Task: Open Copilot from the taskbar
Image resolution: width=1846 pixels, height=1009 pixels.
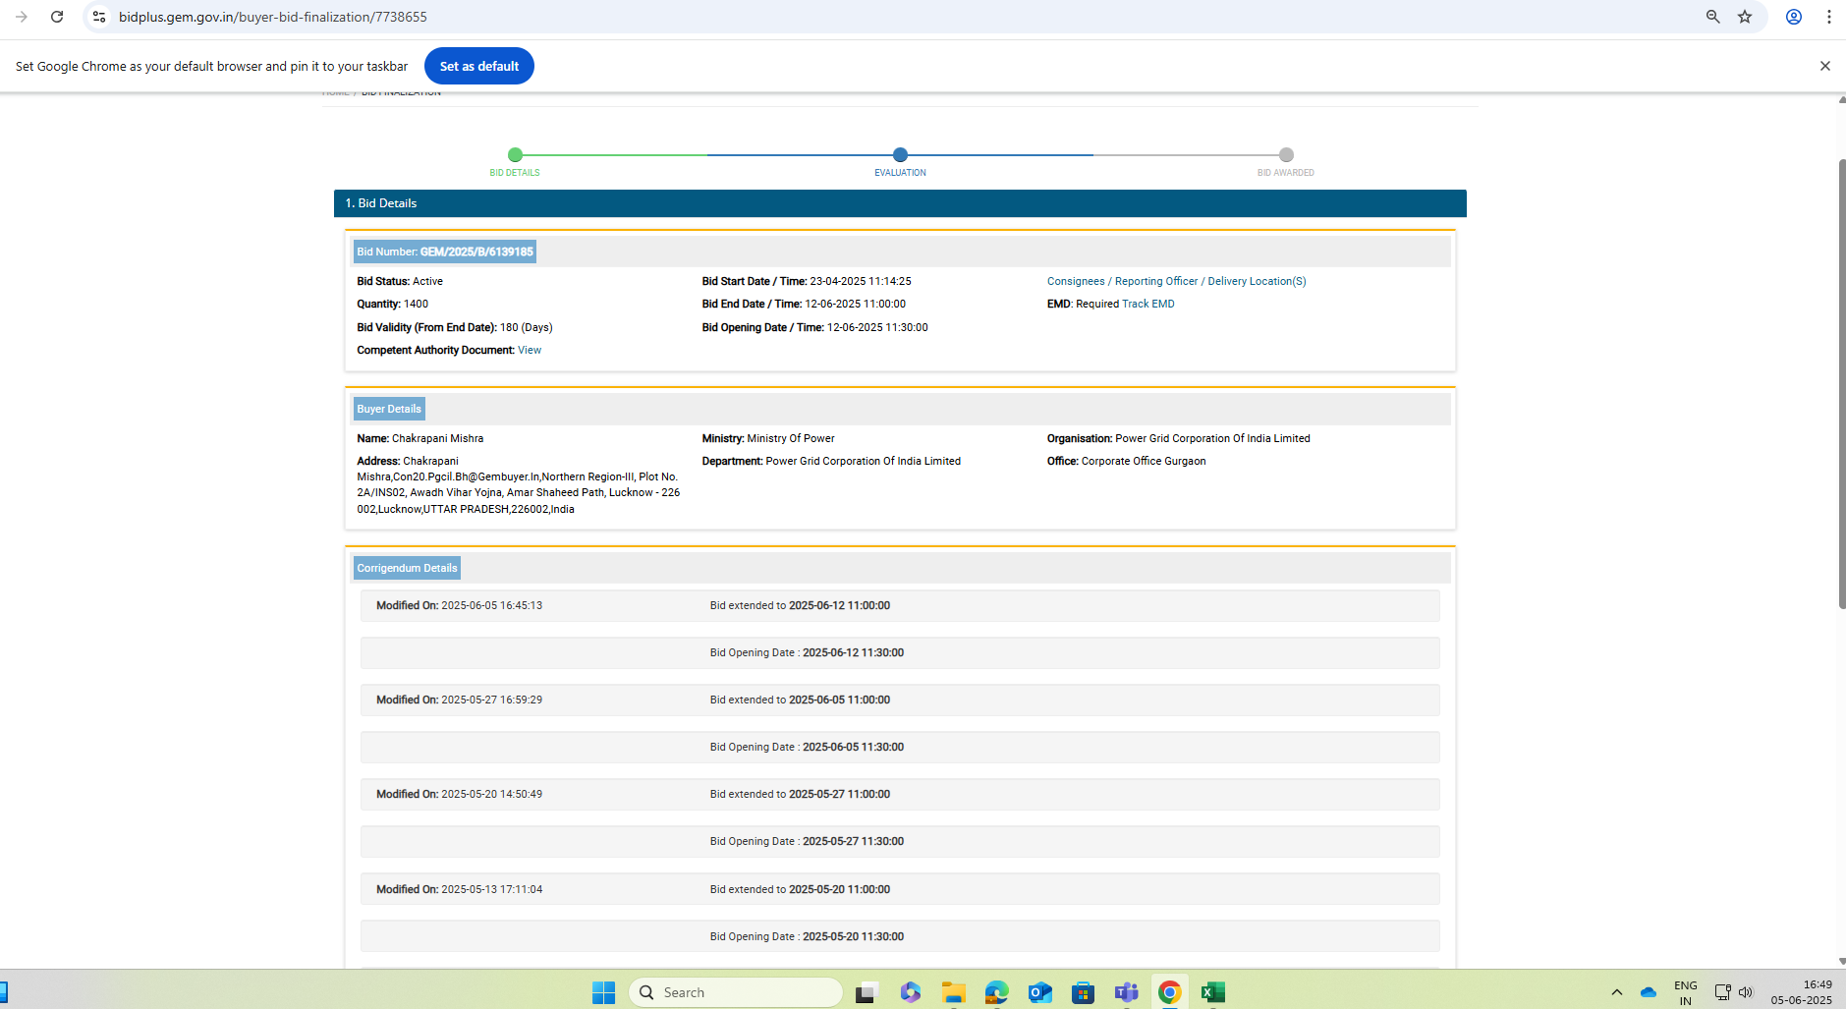Action: coord(911,992)
